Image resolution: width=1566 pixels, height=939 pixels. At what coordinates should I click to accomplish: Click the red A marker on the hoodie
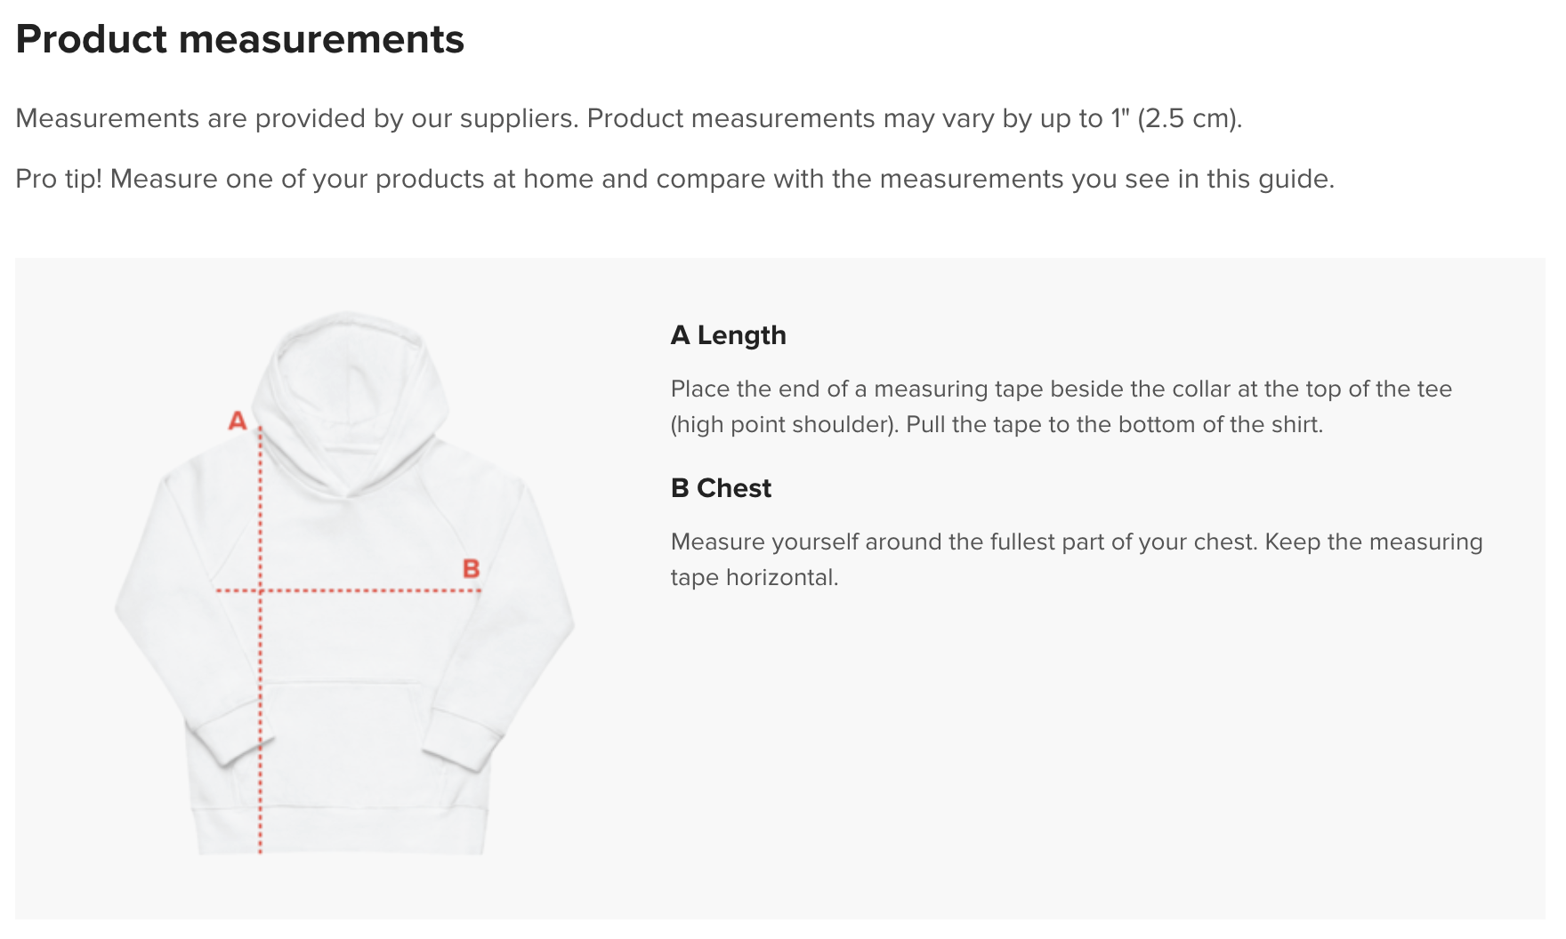(237, 420)
